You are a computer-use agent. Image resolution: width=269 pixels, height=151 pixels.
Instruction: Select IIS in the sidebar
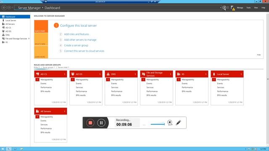(x=7, y=42)
